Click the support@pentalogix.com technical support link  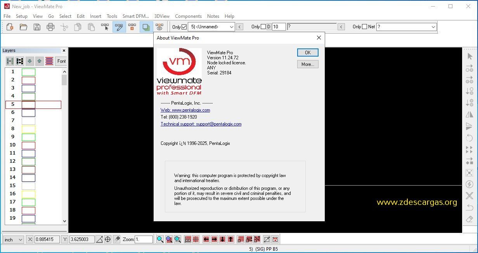[x=201, y=124]
